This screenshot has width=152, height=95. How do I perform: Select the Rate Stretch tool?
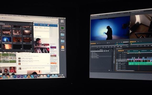(114, 55)
